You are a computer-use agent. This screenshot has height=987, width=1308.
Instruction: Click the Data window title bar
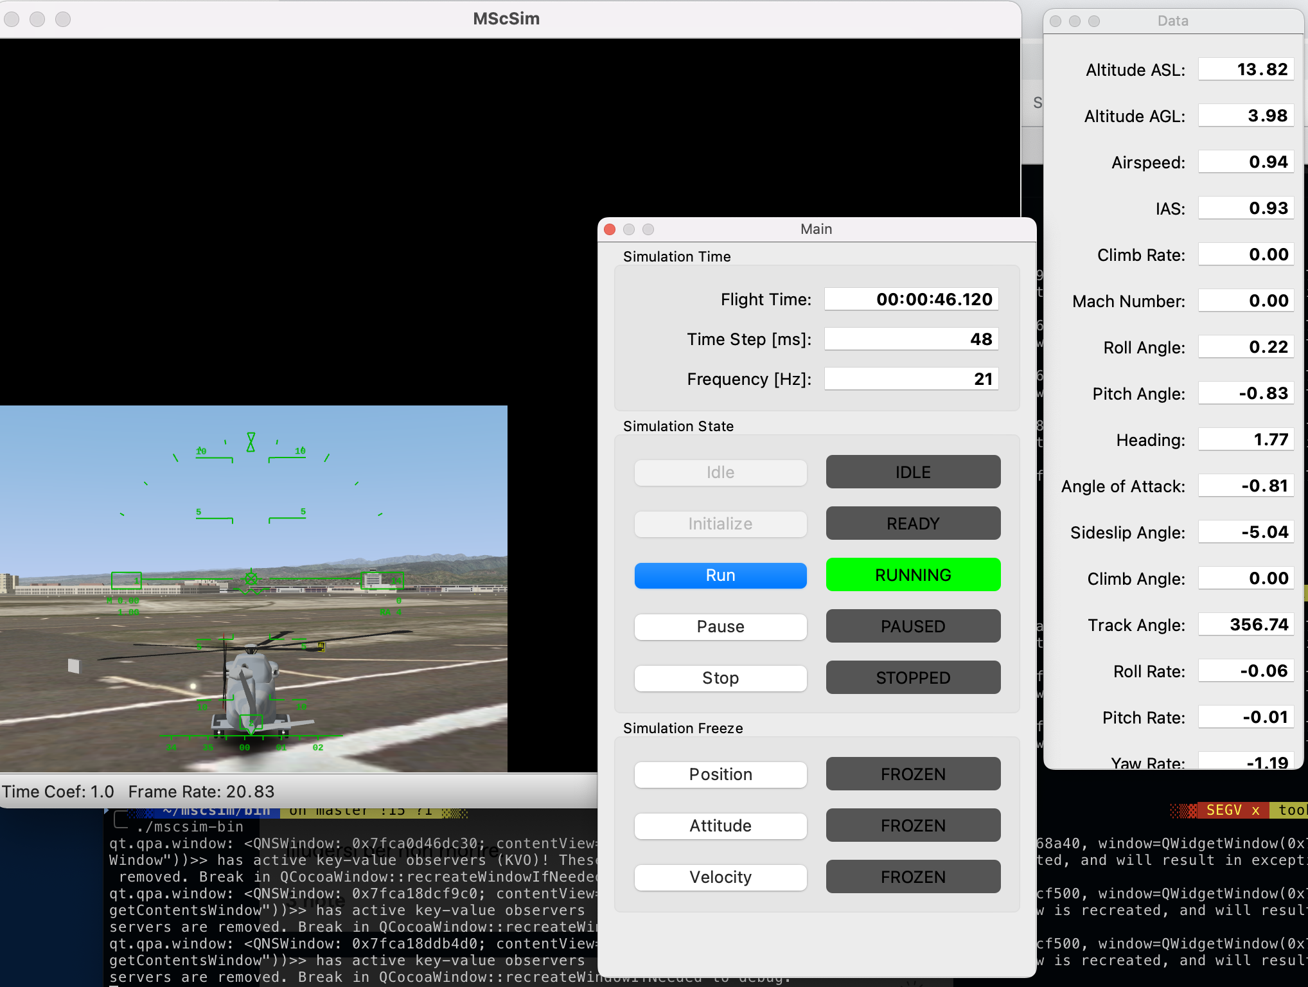click(x=1172, y=21)
